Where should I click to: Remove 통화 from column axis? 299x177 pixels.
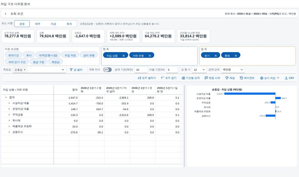pos(236,56)
